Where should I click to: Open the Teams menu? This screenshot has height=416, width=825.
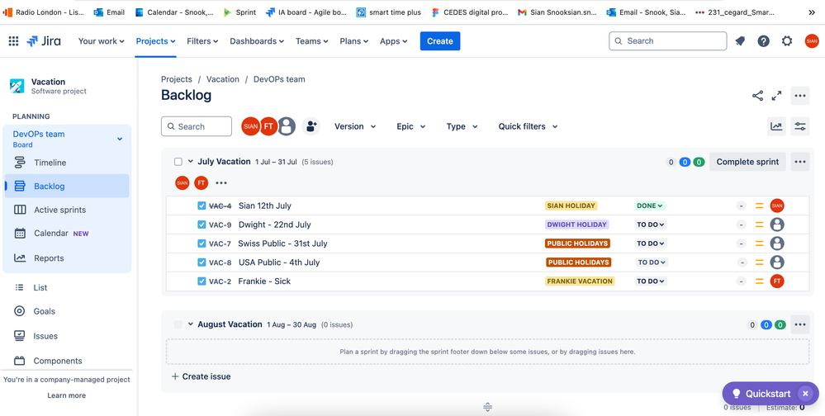(311, 41)
